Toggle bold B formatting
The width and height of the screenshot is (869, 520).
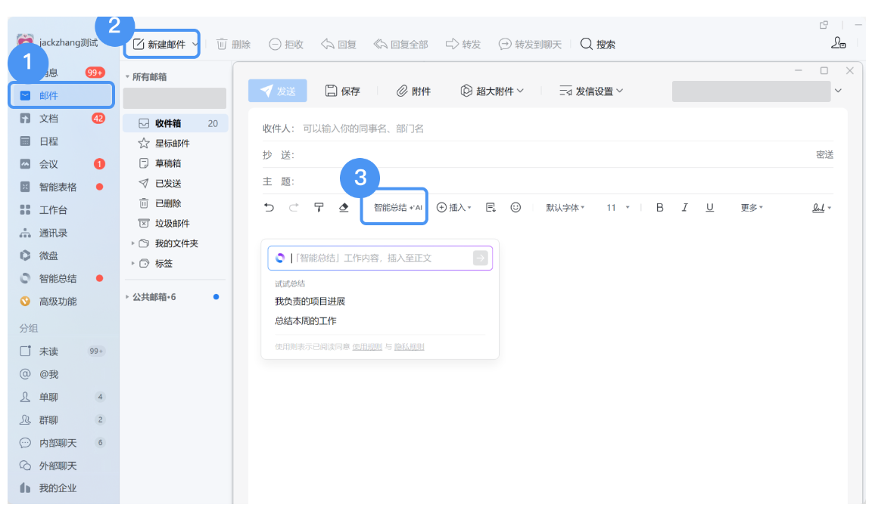tap(659, 207)
